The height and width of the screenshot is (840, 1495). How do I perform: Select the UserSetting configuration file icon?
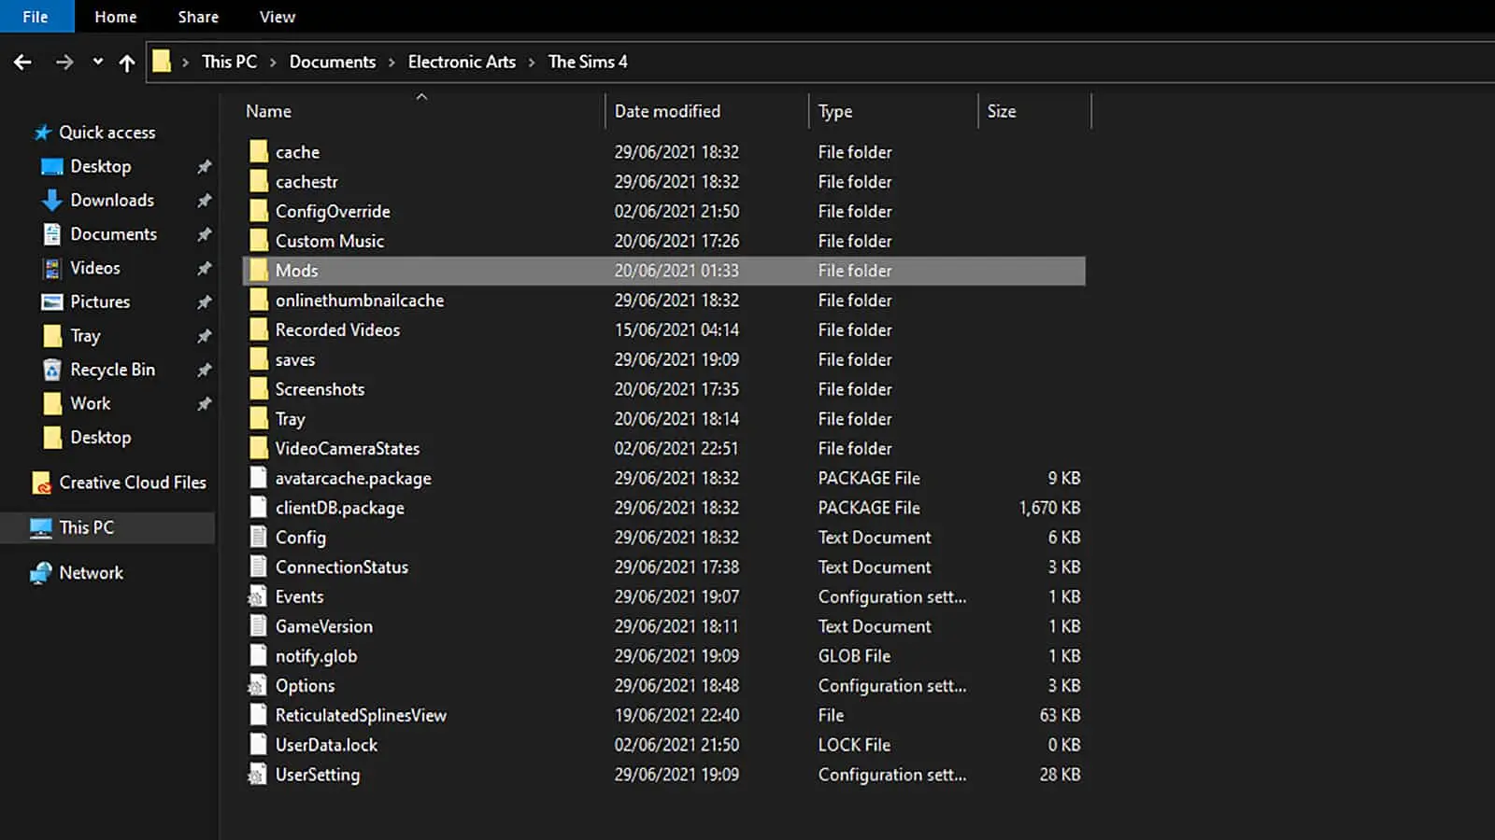(257, 775)
